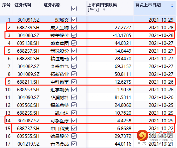Click the stock name 中自科技
Viewport: 177px width, 148px height.
pos(60,129)
